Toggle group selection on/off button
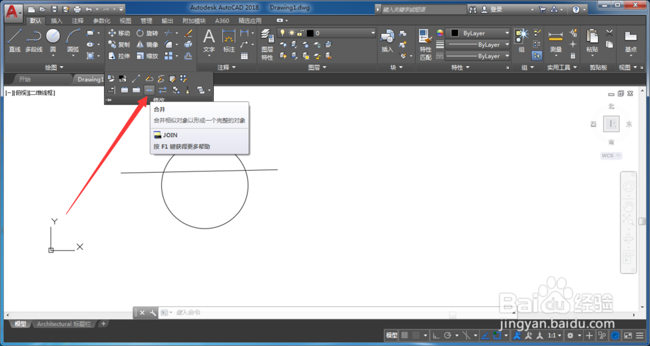Viewport: 650px width, 346px height. 538,55
